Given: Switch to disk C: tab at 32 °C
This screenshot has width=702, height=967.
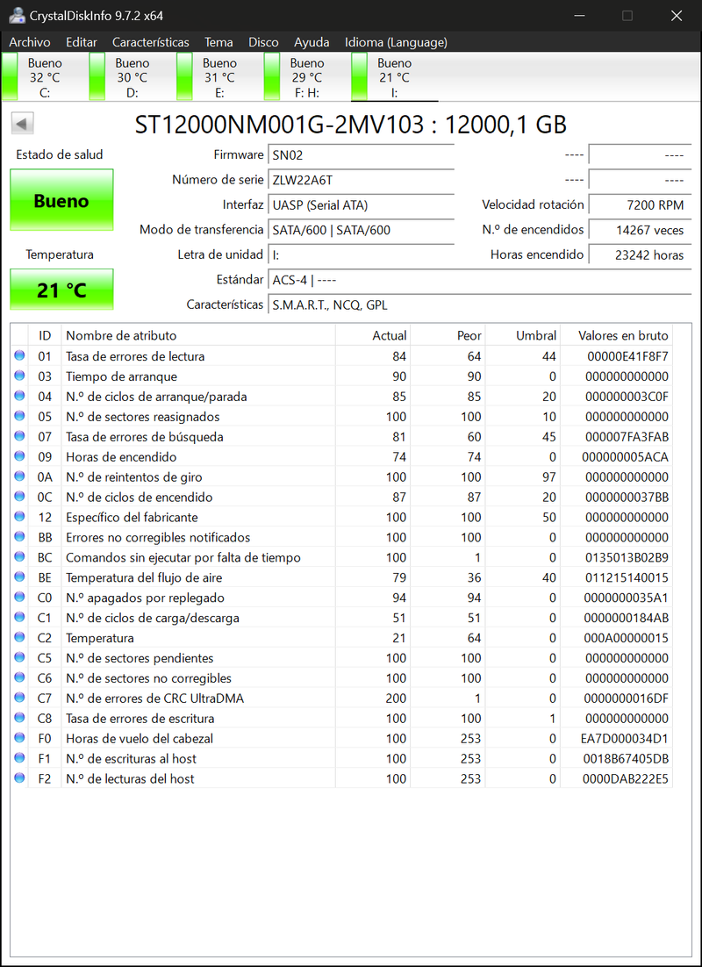Looking at the screenshot, I should tap(45, 77).
